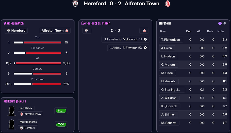Click the Hereford crest icon in the events panel
231x133 pixels.
[87, 31]
